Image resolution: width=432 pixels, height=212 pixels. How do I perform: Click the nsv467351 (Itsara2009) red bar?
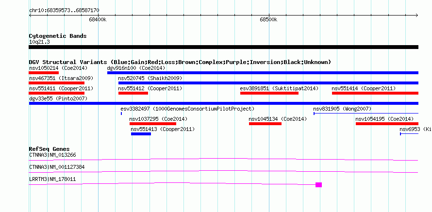pyautogui.click(x=56, y=83)
